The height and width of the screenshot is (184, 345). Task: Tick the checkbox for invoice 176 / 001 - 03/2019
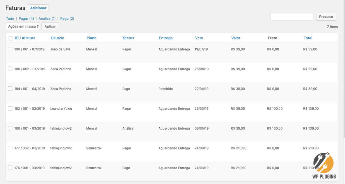point(10,168)
